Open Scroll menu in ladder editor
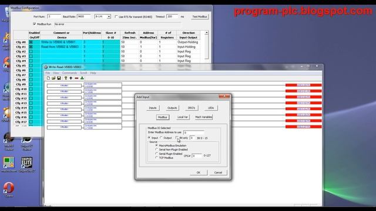The width and height of the screenshot is (376, 211). (83, 73)
